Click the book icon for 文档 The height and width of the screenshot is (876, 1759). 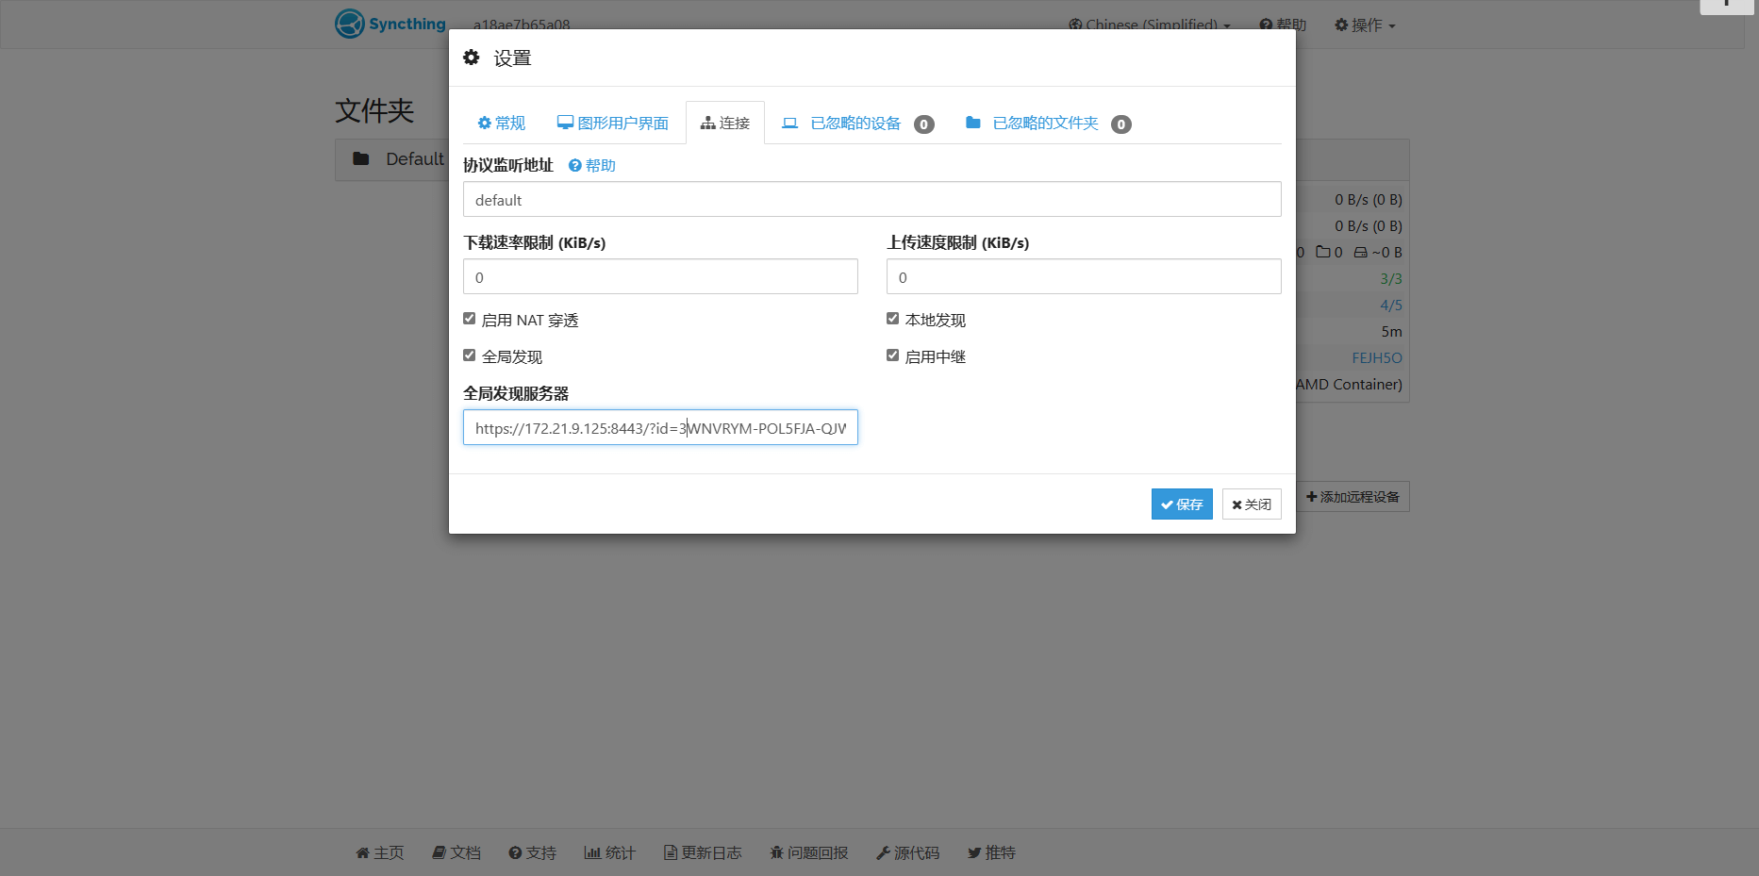click(x=439, y=853)
